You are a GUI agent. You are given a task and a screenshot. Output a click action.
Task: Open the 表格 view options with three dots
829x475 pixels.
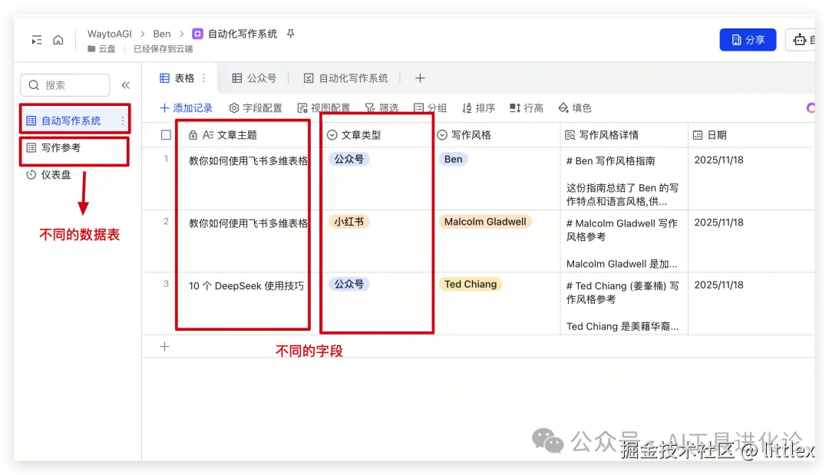(203, 78)
